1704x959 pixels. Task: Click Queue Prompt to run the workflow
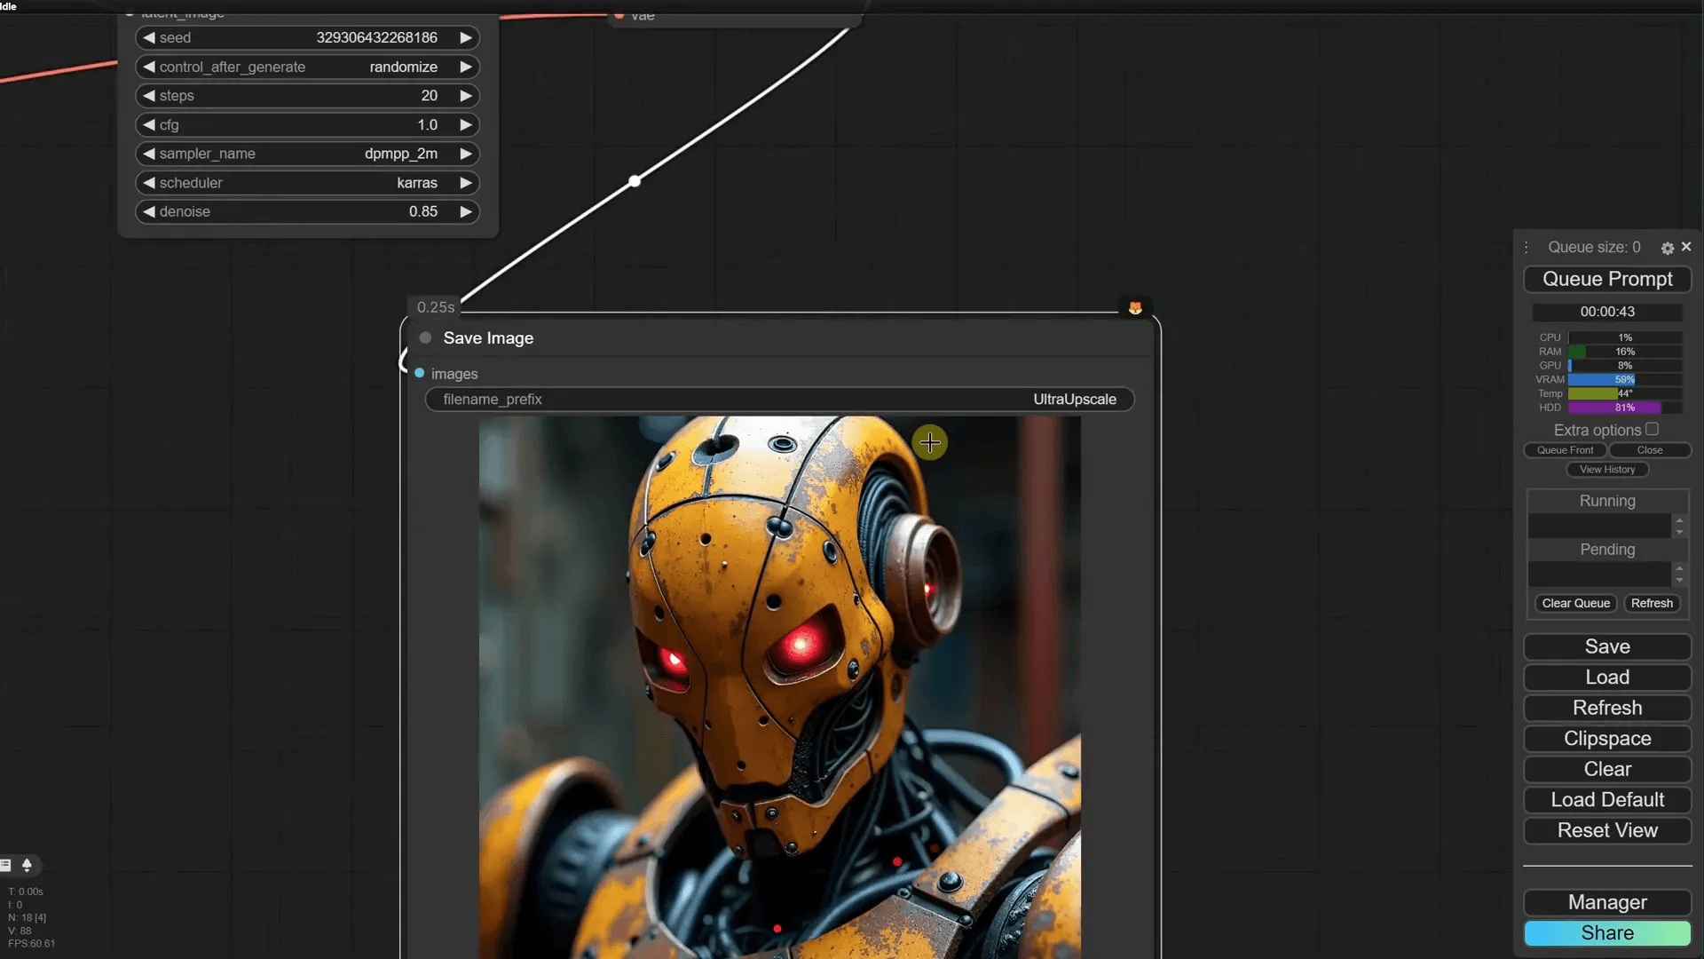(x=1607, y=279)
